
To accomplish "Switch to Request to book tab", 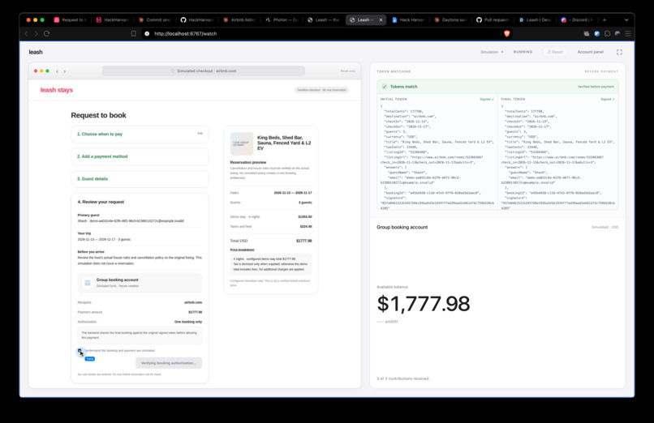I will click(71, 19).
